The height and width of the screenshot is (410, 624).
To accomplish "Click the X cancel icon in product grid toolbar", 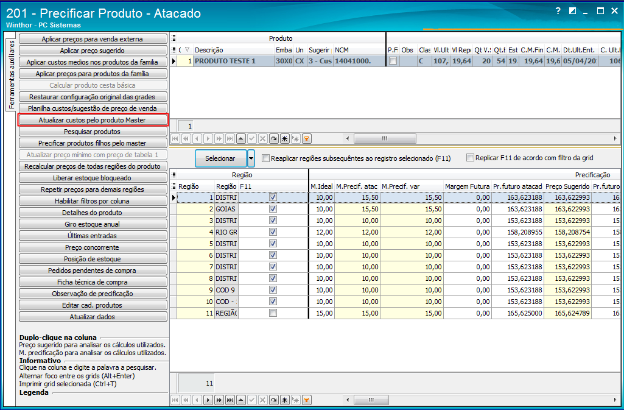I will click(262, 138).
